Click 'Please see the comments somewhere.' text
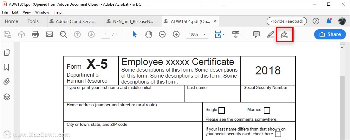Screen dimensions: 350x140 (x=241, y=120)
